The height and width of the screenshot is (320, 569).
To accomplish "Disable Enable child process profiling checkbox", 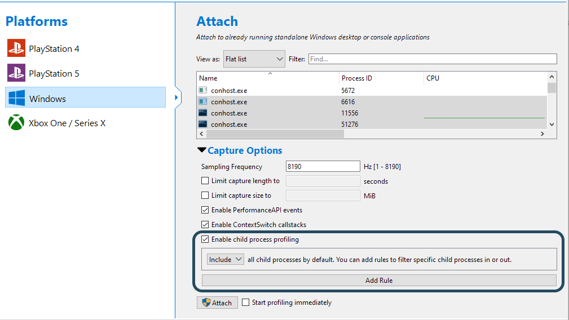I will 205,239.
